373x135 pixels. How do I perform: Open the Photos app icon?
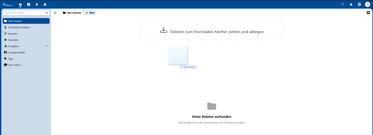pos(29,4)
